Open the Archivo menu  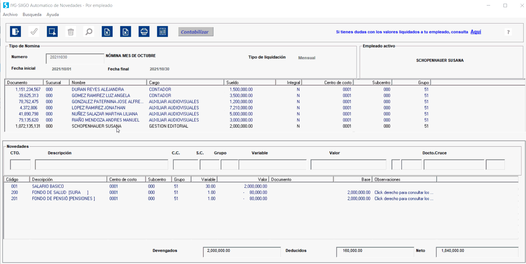tap(10, 14)
